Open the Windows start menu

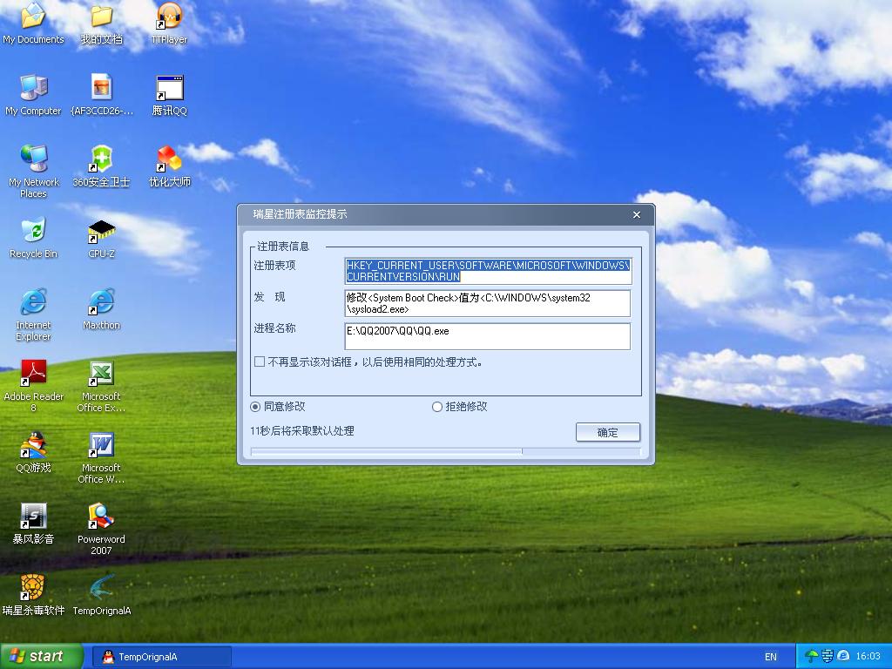pyautogui.click(x=41, y=657)
